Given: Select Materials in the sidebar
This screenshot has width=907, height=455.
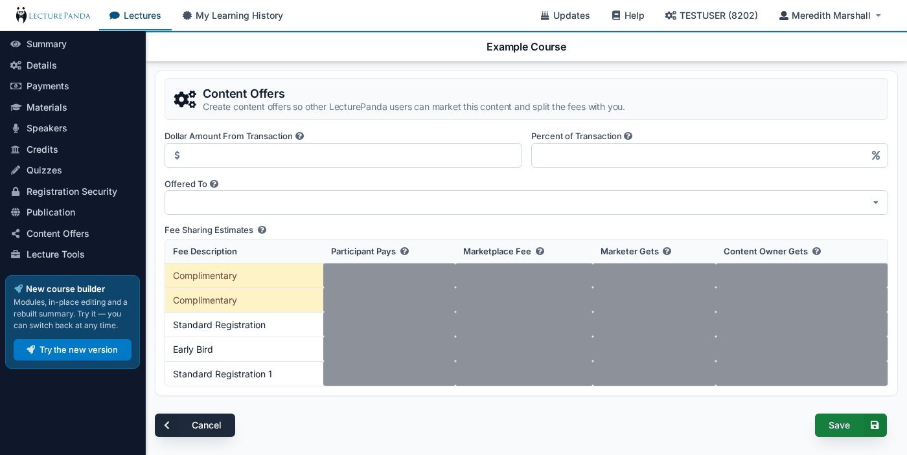Looking at the screenshot, I should (73, 107).
